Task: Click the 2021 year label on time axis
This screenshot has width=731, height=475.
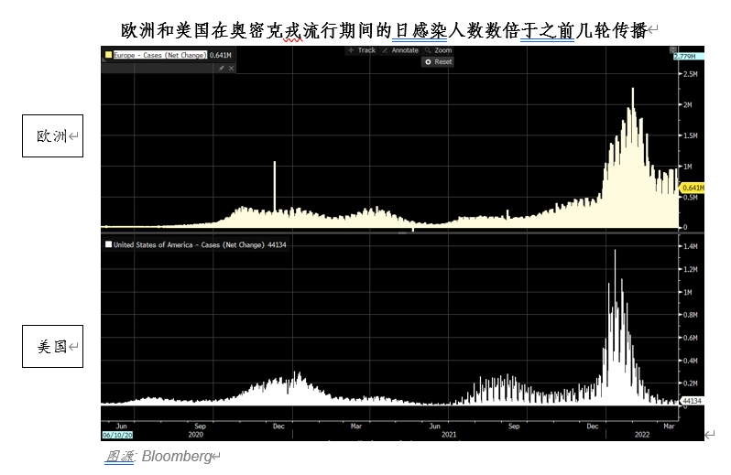Action: [449, 435]
